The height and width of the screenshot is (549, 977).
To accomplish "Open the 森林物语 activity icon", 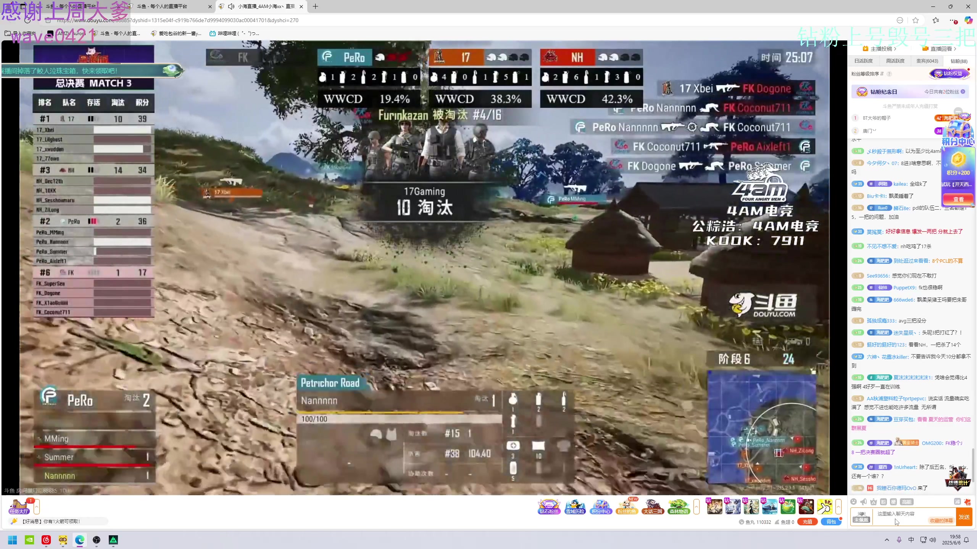I will [x=679, y=507].
